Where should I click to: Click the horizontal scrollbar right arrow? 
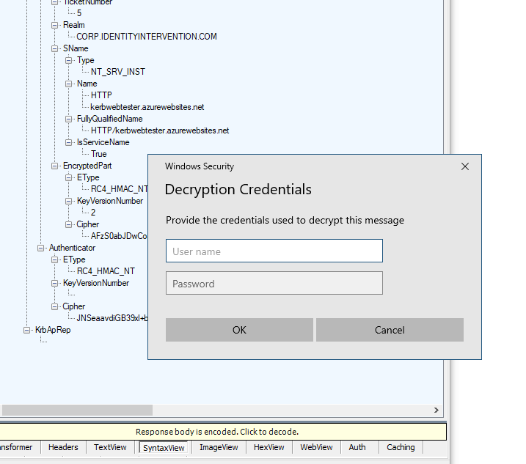tap(436, 410)
